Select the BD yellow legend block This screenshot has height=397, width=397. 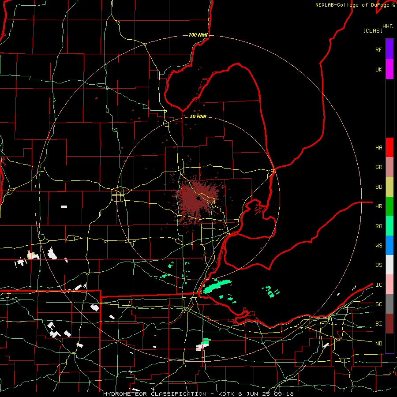(390, 187)
